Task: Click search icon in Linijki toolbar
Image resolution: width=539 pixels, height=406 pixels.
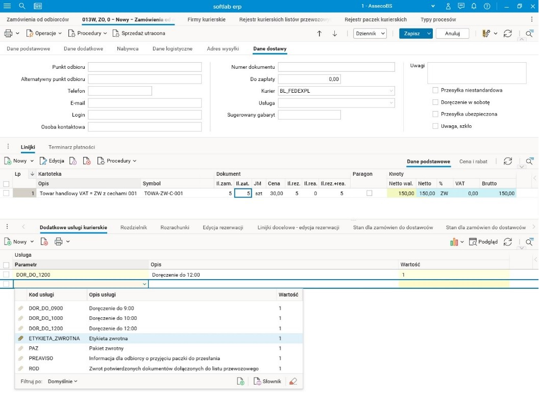Action: pyautogui.click(x=529, y=161)
